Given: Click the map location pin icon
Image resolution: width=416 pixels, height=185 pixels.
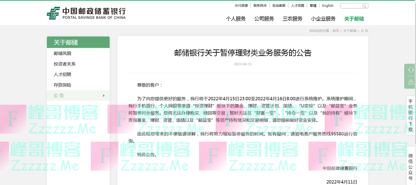Looking at the screenshot, I should 411,82.
